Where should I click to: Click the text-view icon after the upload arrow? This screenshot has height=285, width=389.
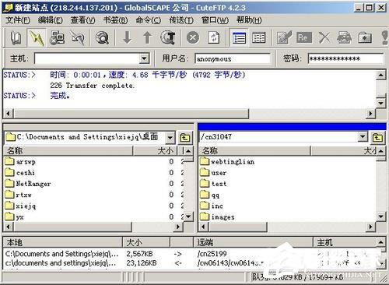168,38
